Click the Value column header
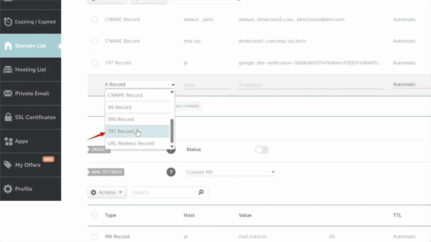The height and width of the screenshot is (242, 431). tap(245, 215)
